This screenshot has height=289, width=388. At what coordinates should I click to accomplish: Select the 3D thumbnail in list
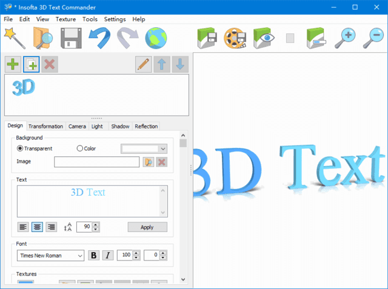[x=24, y=88]
